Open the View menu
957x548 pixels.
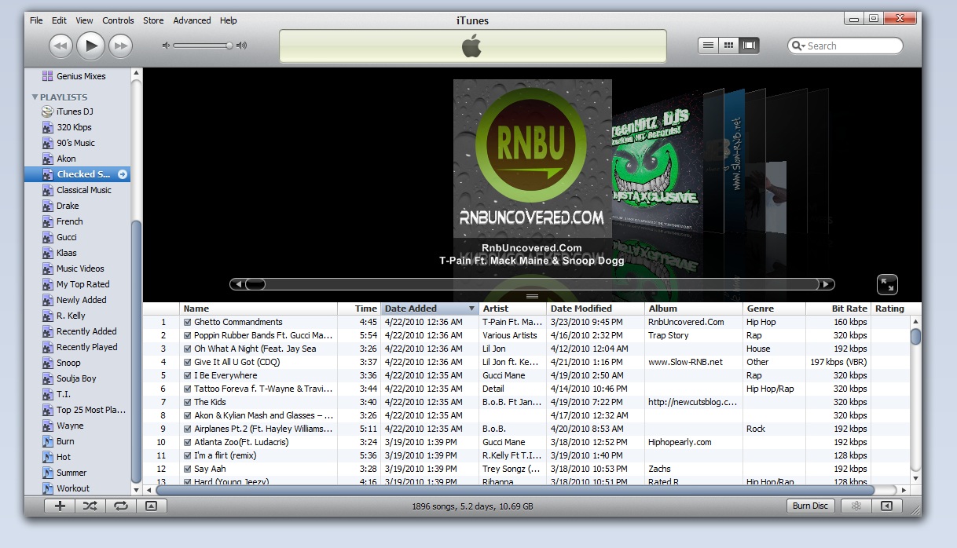pos(84,20)
